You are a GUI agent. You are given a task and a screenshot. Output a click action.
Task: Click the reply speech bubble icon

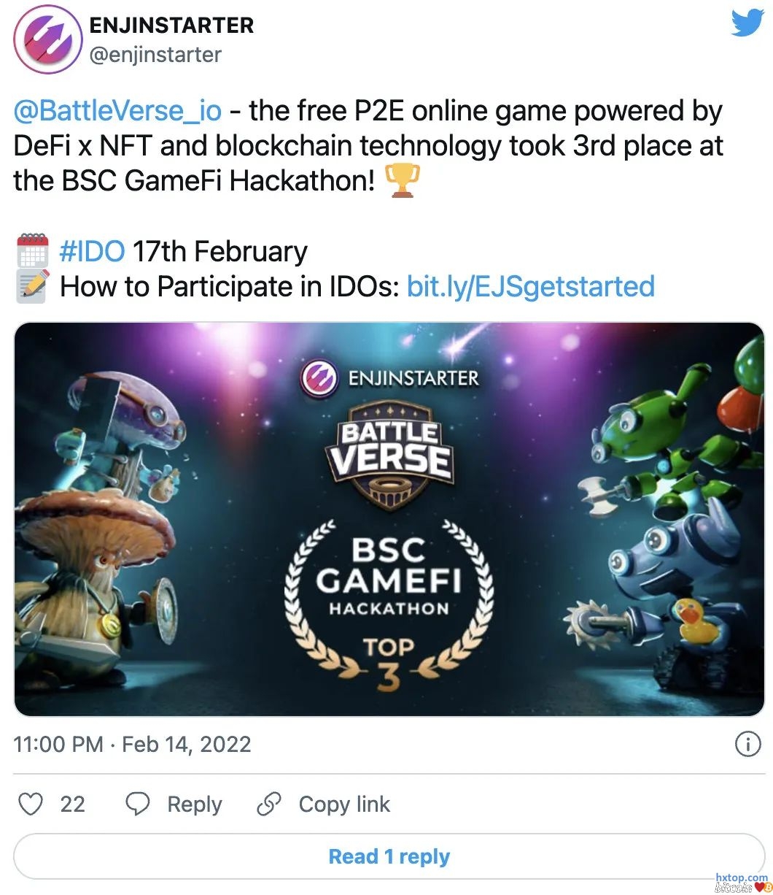tap(138, 804)
